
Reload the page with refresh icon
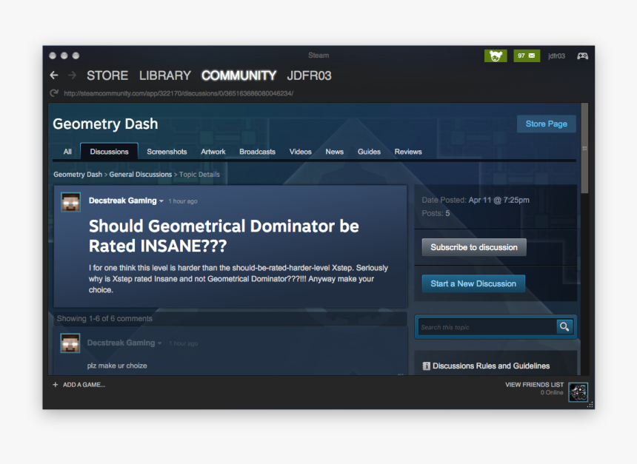point(54,93)
